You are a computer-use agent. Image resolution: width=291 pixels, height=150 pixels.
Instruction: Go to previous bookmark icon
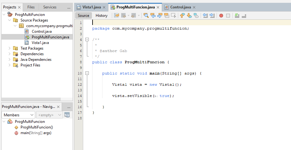tap(183, 16)
